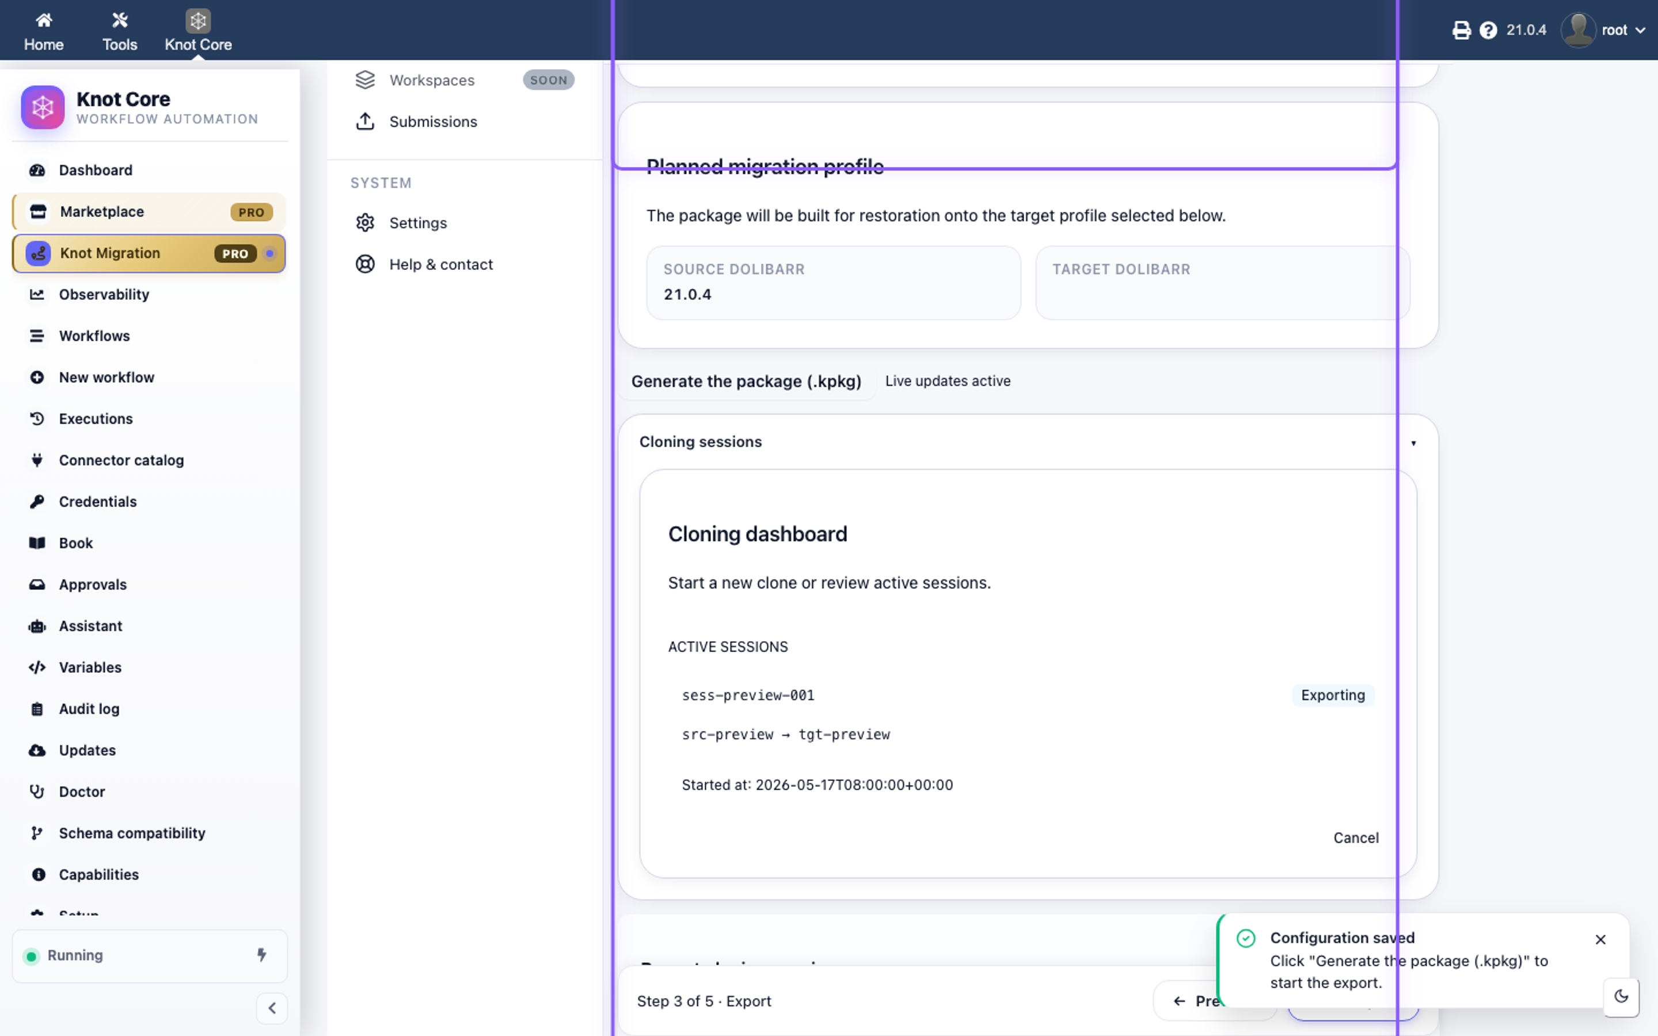This screenshot has width=1658, height=1036.
Task: Open Settings under System
Action: 465,223
